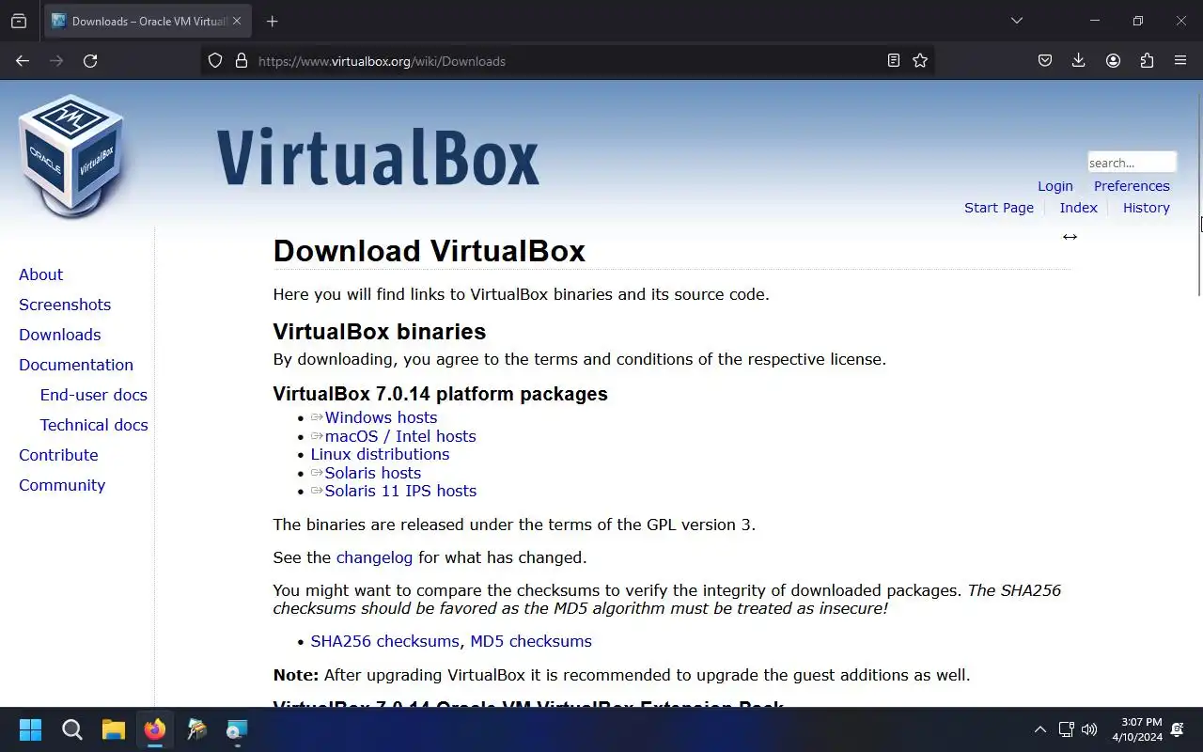Open the Login link
1203x752 pixels.
1055,186
